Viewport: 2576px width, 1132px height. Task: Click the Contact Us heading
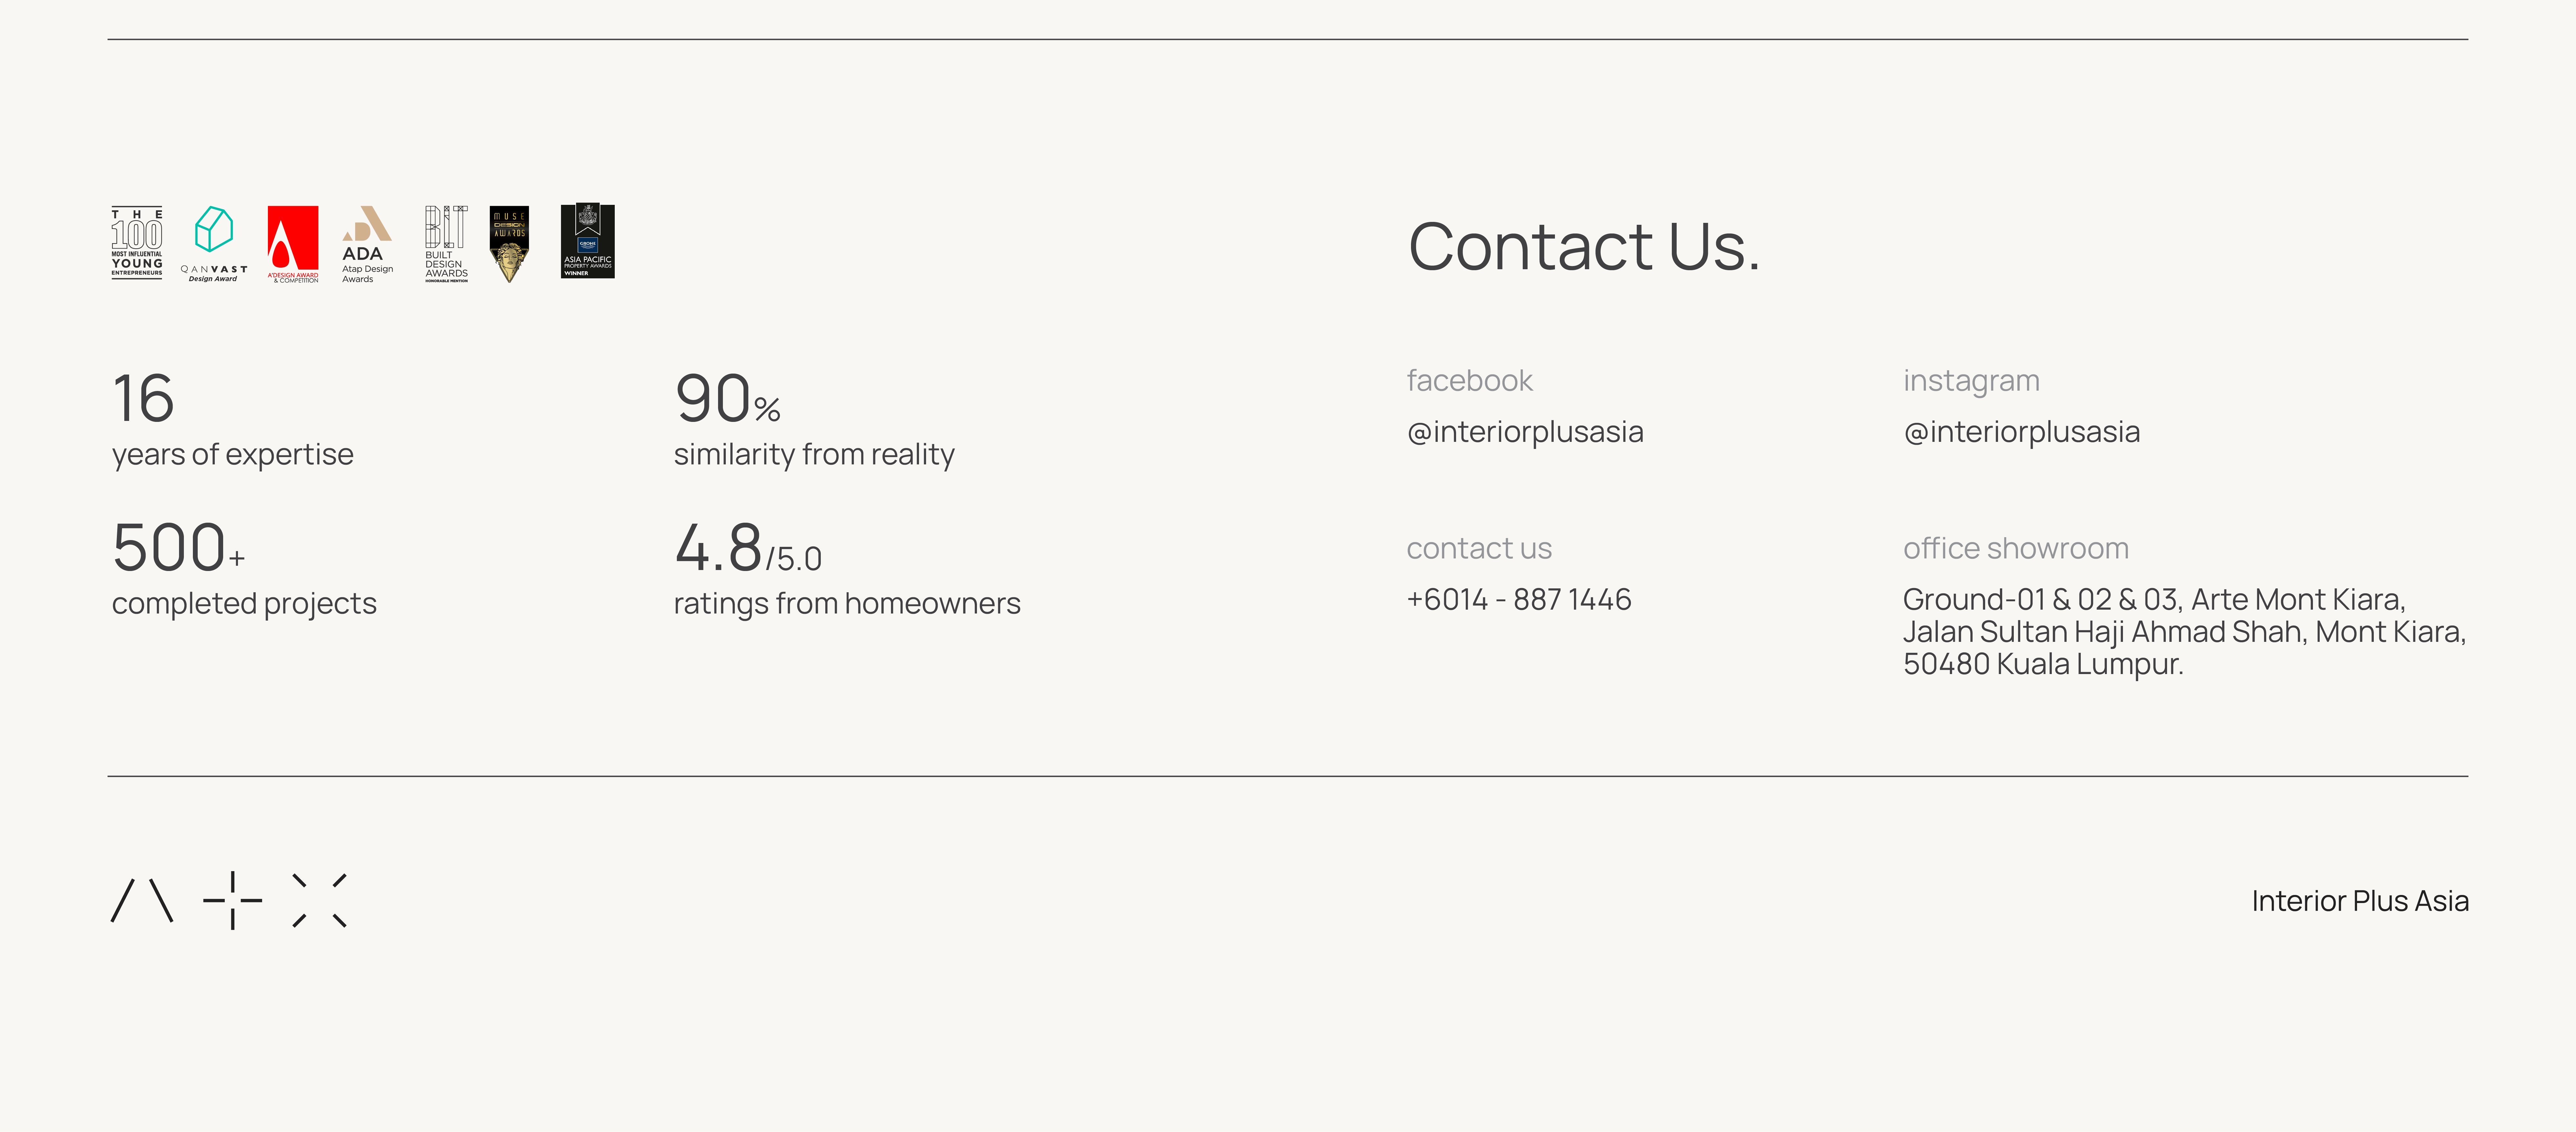[1583, 246]
